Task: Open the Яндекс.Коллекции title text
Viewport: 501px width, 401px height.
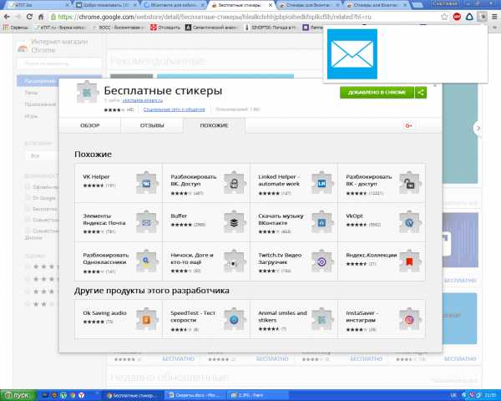Action: click(x=372, y=255)
